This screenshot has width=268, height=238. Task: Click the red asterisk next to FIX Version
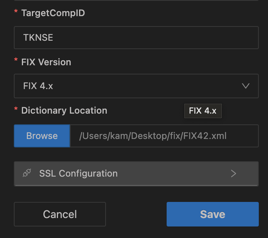[x=16, y=61]
